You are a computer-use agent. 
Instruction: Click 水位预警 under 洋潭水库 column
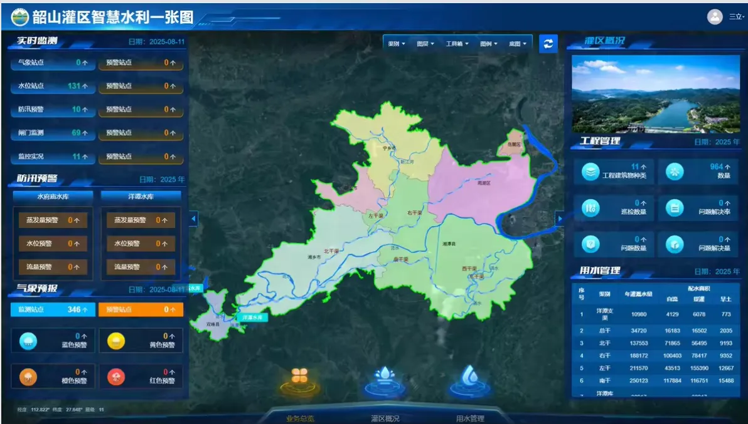click(141, 243)
